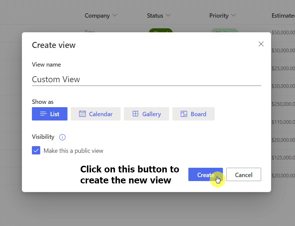Pick the Gallery view type
295x226 pixels.
click(147, 114)
